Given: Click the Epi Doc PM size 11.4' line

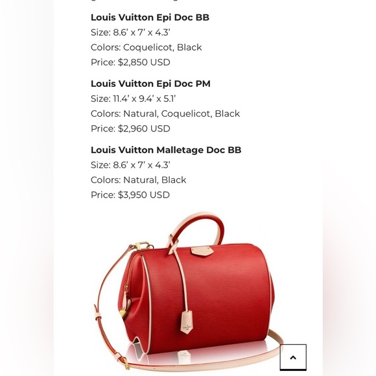Looking at the screenshot, I should (133, 99).
